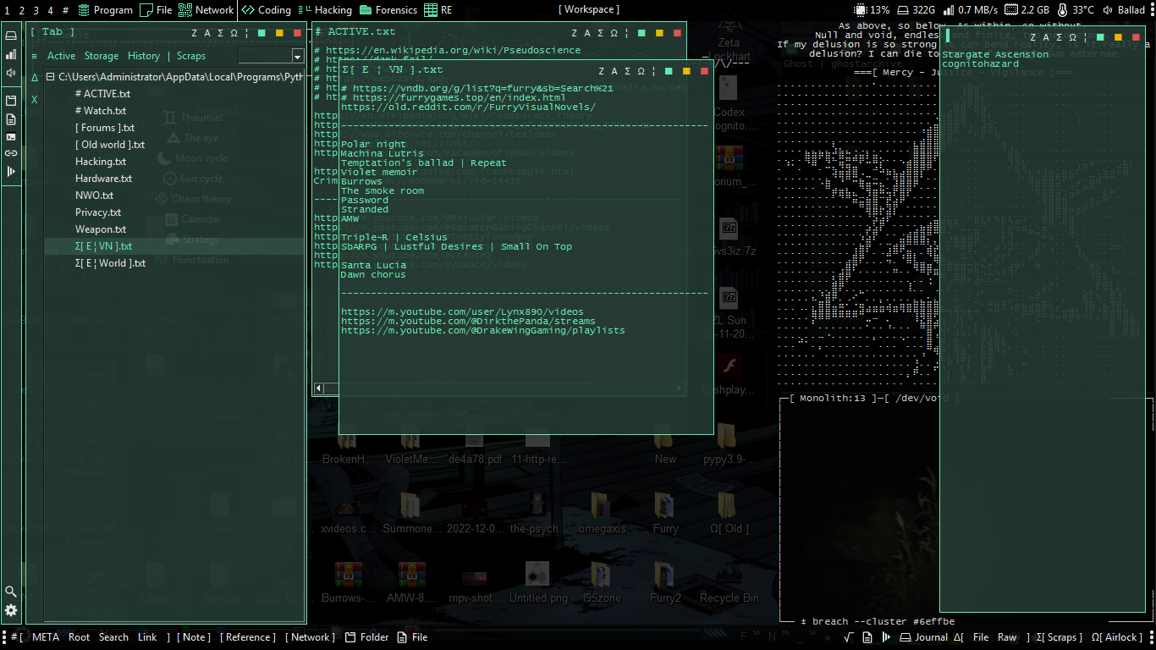The width and height of the screenshot is (1156, 650).
Task: Click the search magnifier in left sidebar
Action: [11, 592]
